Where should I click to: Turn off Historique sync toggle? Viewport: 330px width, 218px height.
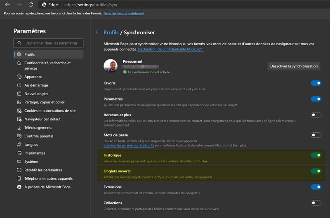pyautogui.click(x=316, y=155)
